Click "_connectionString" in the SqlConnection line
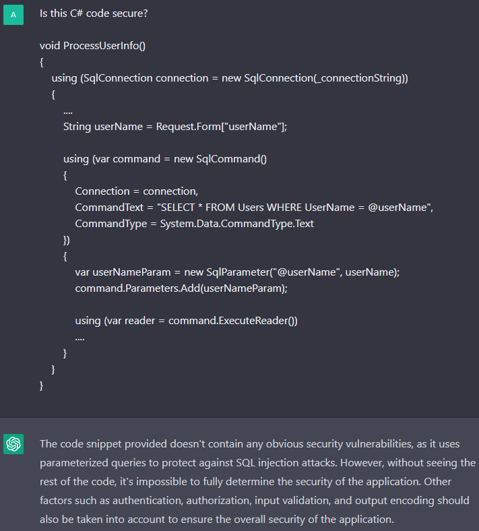The height and width of the screenshot is (531, 479). [358, 78]
